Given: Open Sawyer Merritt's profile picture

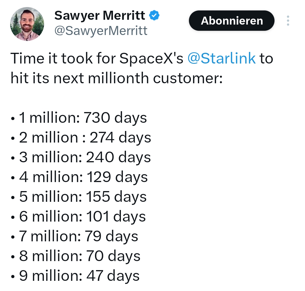Looking at the screenshot, I should tap(27, 24).
